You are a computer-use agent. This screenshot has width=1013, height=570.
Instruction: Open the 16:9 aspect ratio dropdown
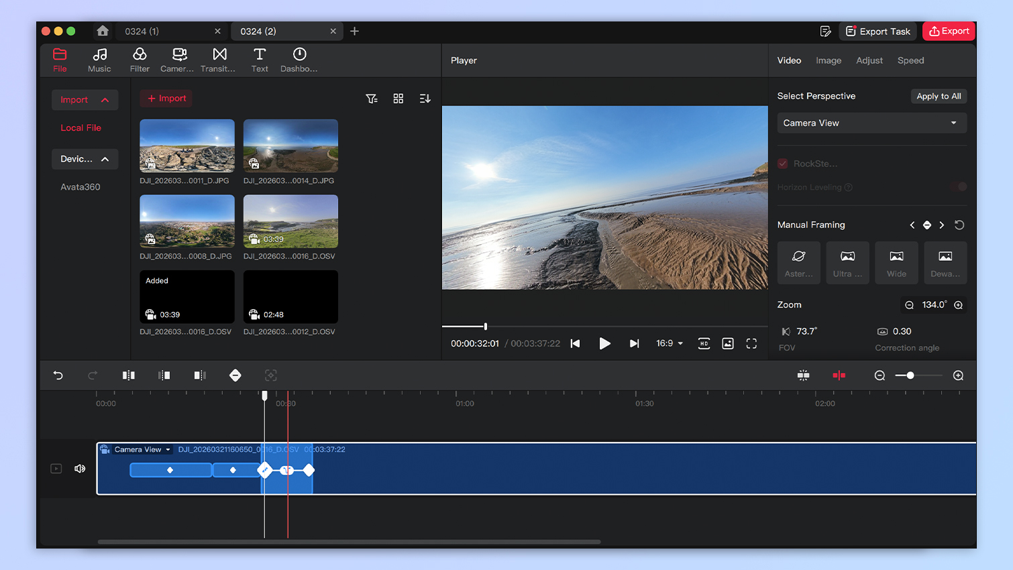[669, 343]
